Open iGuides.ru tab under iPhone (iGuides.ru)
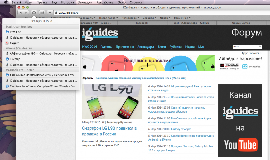The width and height of the screenshot is (270, 160). tap(41, 65)
